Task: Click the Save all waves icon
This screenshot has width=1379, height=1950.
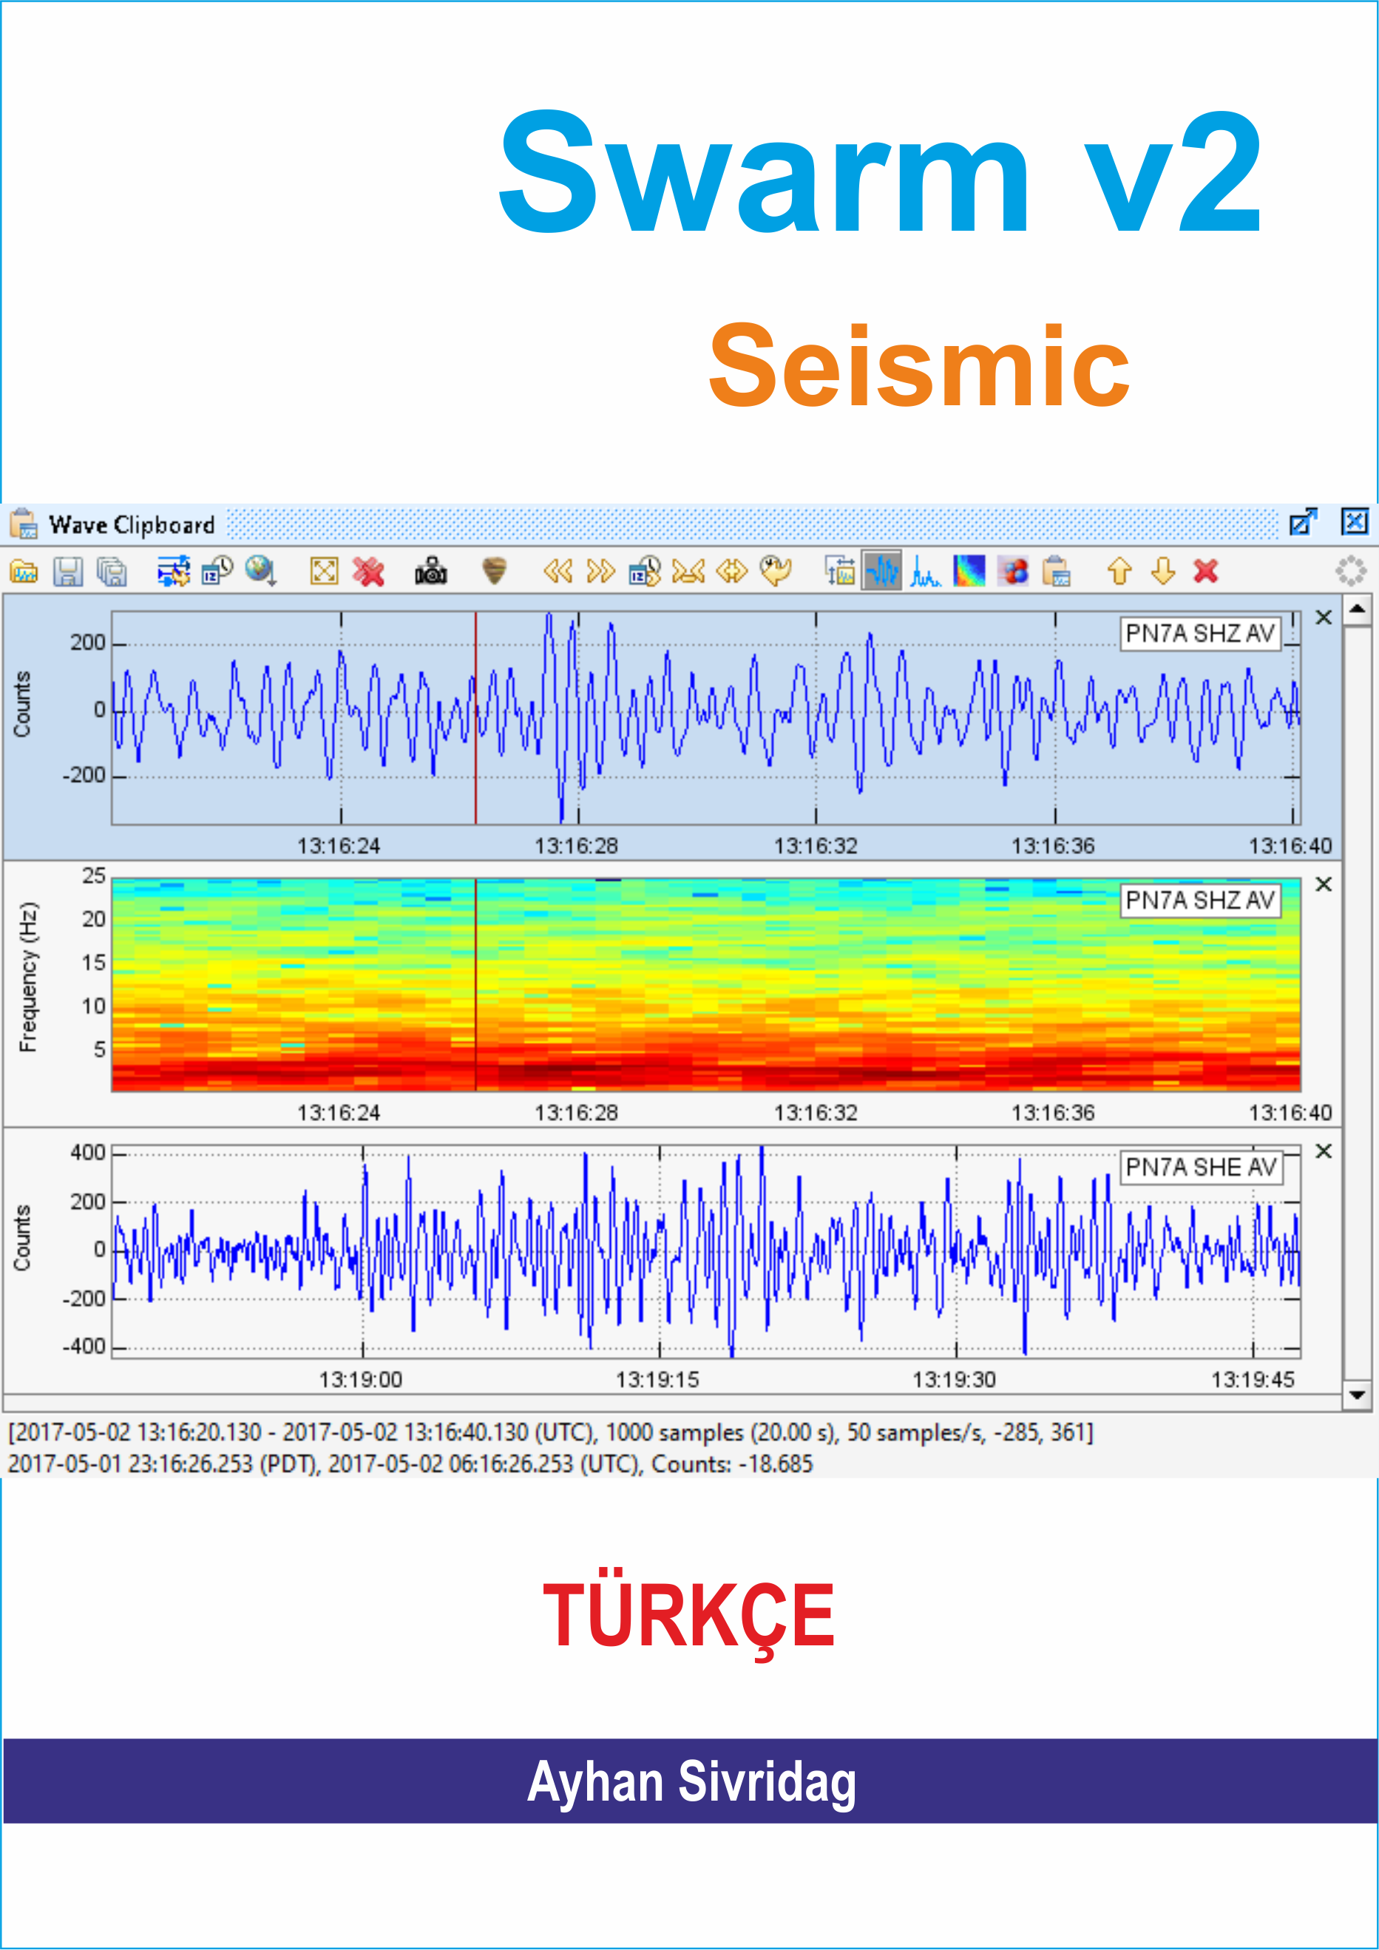Action: (x=112, y=572)
